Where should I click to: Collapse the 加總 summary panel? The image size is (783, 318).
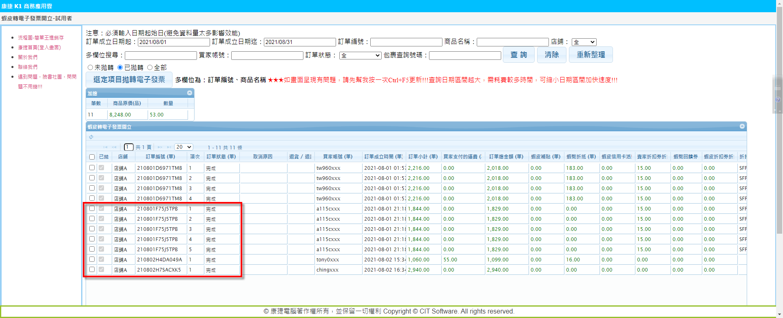[x=190, y=93]
